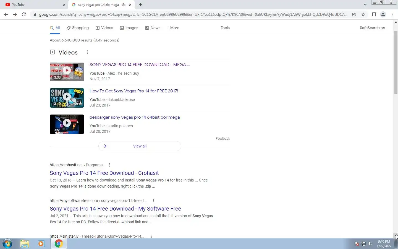
Task: Click the View all videos button
Action: (140, 146)
